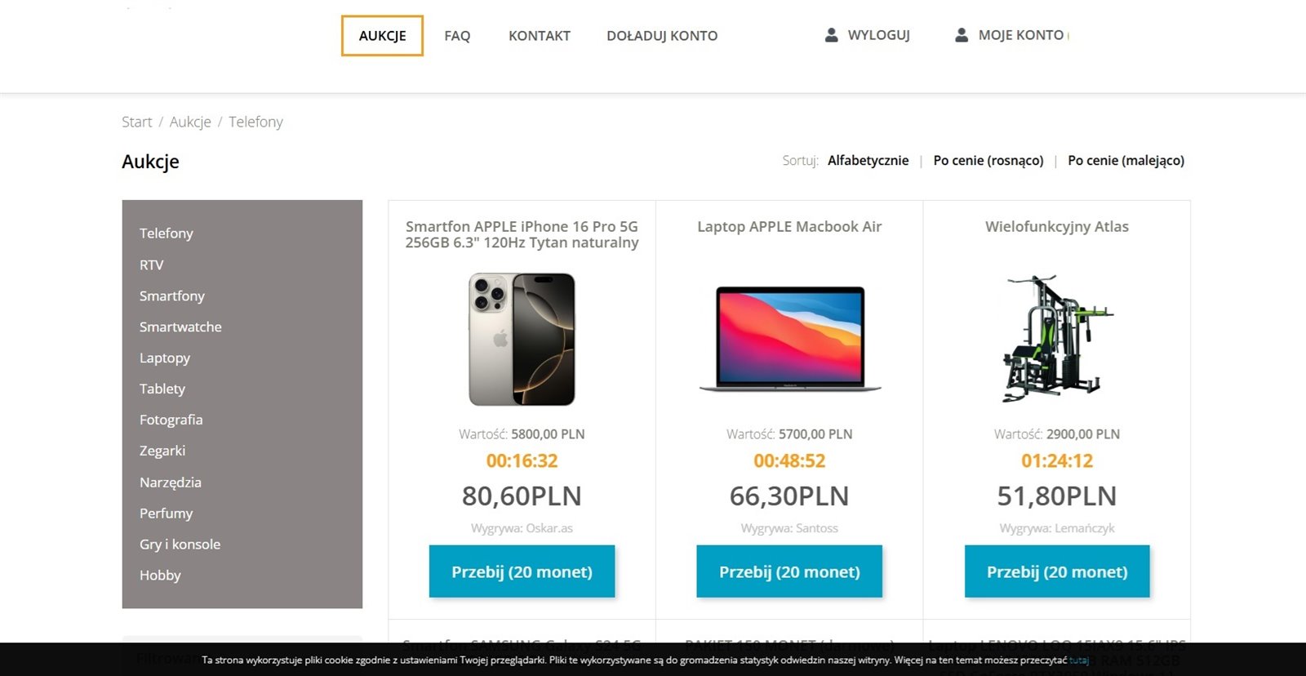Open the iPhone 16 Pro product image

pyautogui.click(x=522, y=339)
